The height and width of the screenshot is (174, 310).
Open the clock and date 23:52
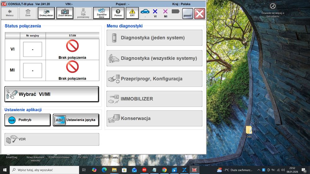[x=292, y=170]
